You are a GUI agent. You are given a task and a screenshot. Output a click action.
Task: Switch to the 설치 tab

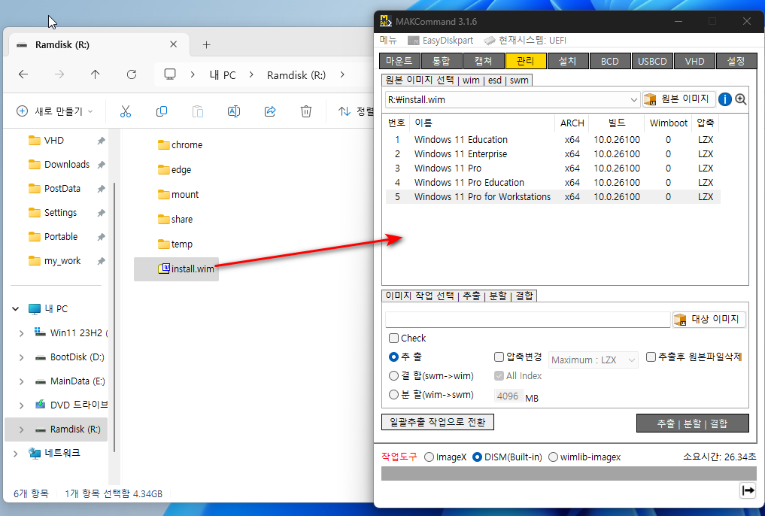pyautogui.click(x=567, y=61)
